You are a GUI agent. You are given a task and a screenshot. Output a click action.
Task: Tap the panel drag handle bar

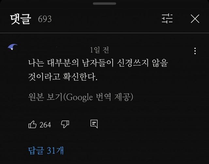point(104,4)
